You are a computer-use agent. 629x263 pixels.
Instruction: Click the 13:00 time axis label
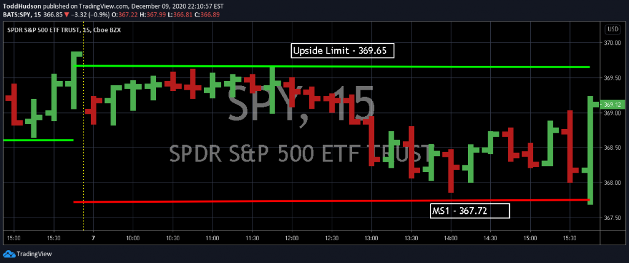(x=371, y=238)
